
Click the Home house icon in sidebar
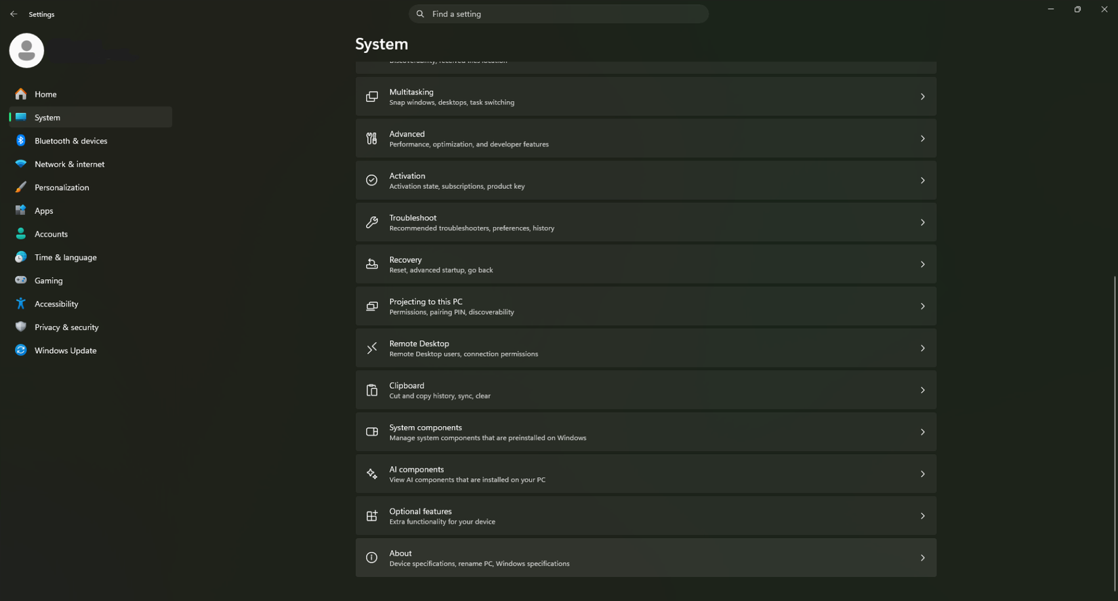pos(21,94)
